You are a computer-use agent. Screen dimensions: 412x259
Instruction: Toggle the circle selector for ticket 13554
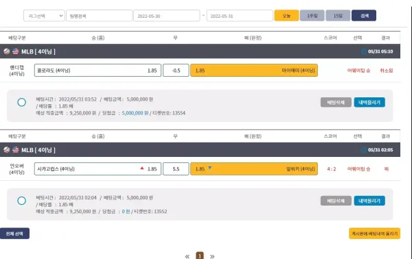[21, 102]
